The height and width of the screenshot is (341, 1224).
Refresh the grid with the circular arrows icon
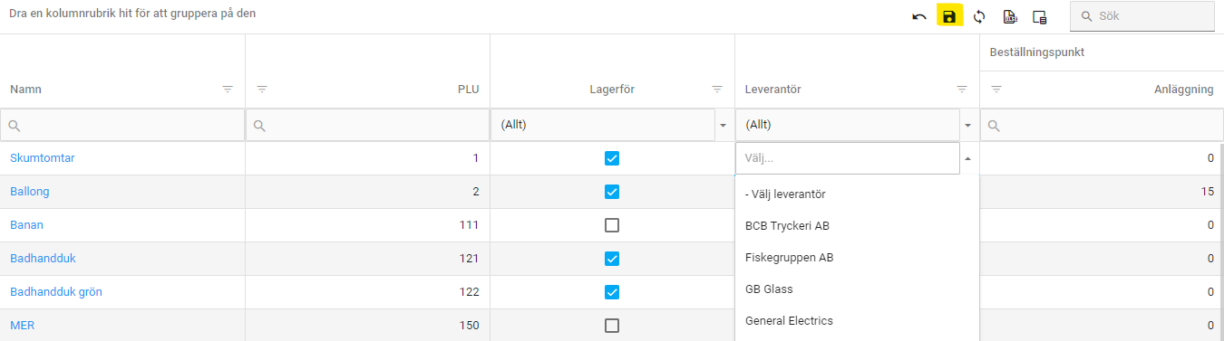pyautogui.click(x=979, y=17)
